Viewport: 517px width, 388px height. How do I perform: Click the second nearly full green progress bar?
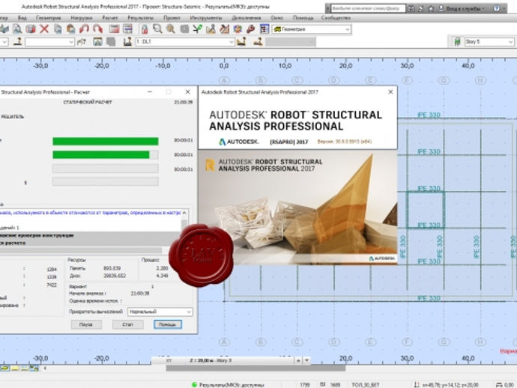coord(106,154)
